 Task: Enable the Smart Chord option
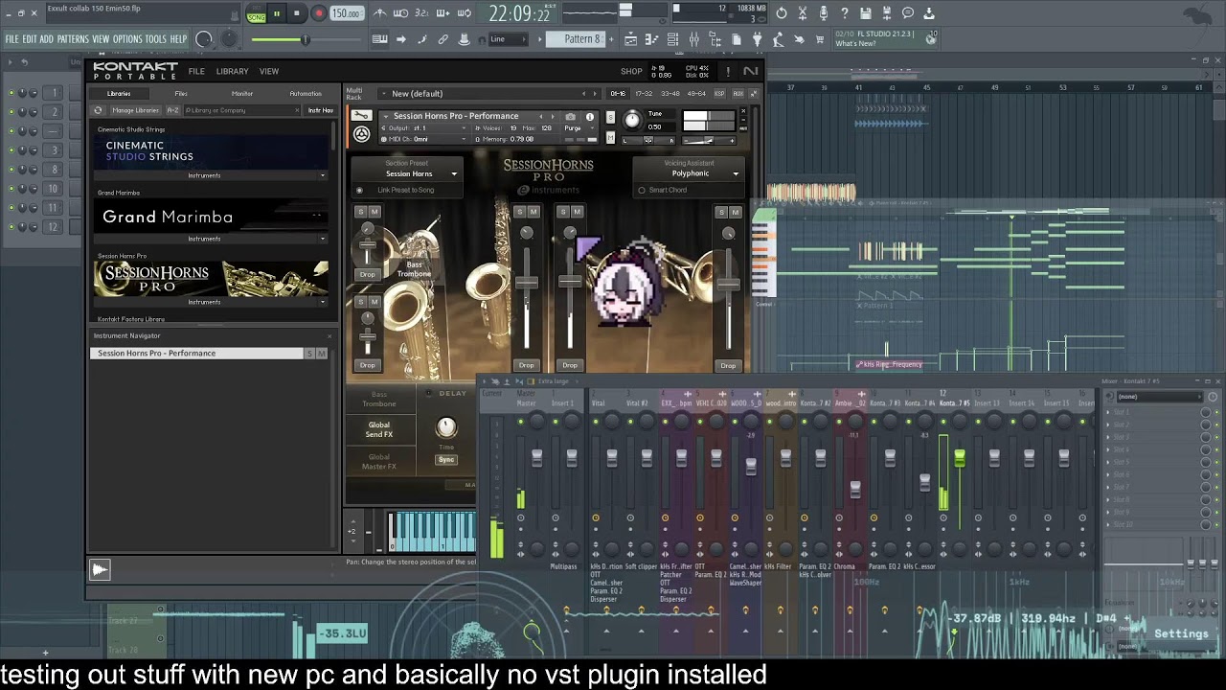click(x=642, y=190)
